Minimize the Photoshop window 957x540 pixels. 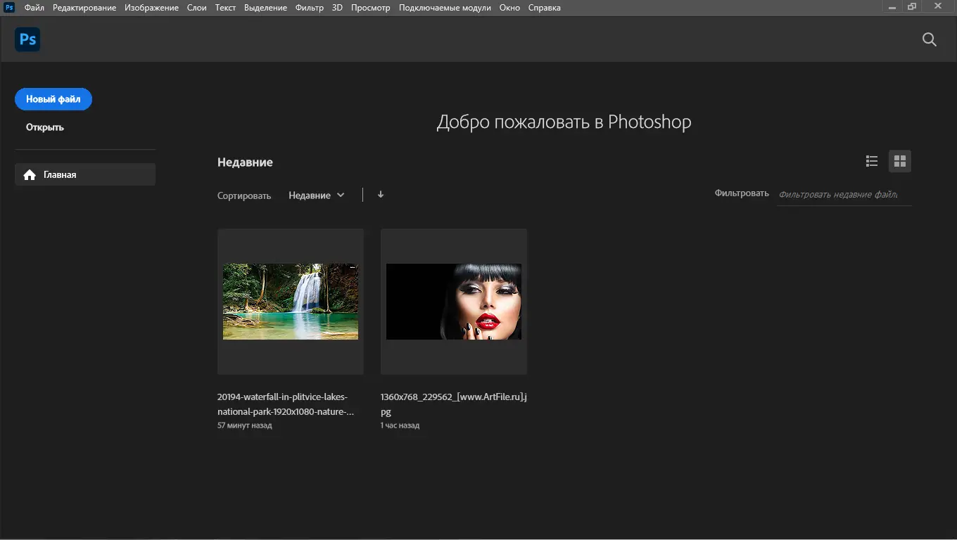[892, 6]
